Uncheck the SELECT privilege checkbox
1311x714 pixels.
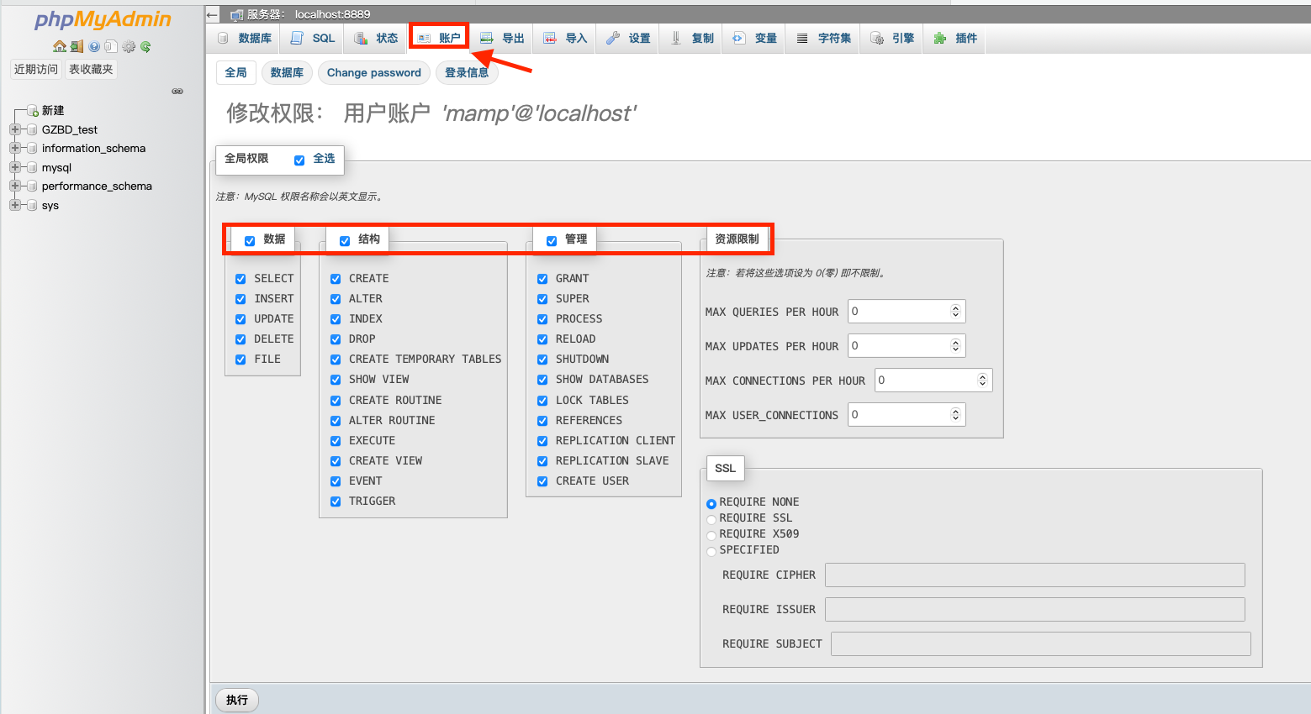pyautogui.click(x=241, y=279)
